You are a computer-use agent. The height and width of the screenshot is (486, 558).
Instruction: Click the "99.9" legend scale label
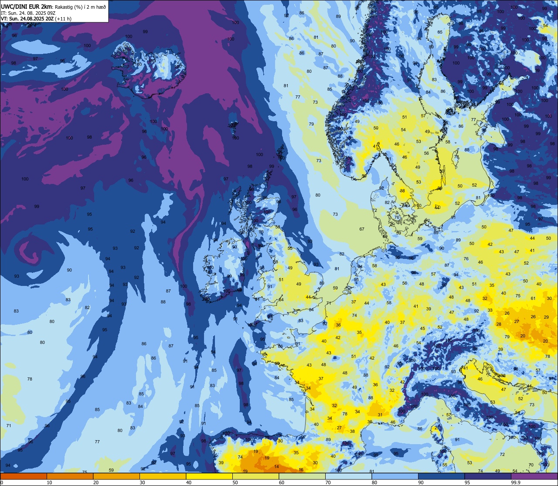coord(516,483)
